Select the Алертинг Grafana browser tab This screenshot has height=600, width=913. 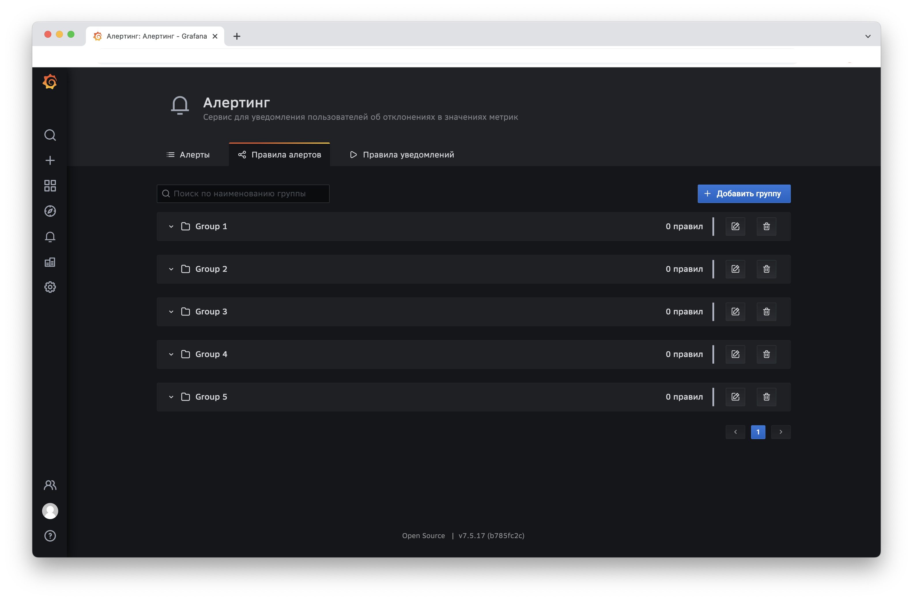coord(155,36)
